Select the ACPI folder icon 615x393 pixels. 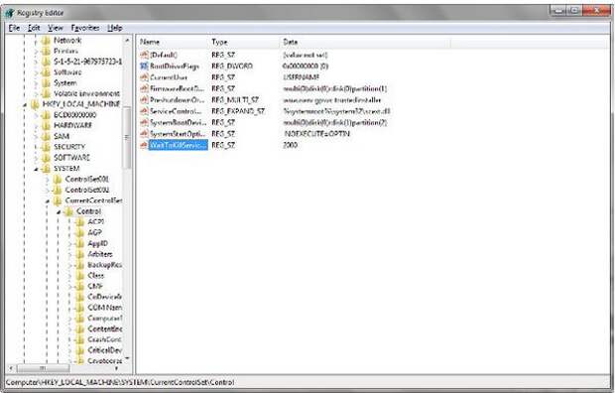pos(80,222)
